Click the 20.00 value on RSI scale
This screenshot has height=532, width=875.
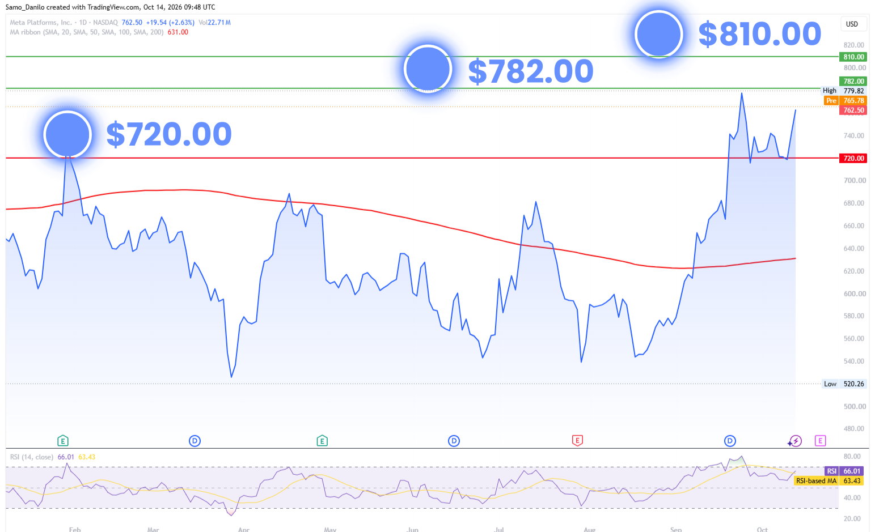[x=852, y=518]
